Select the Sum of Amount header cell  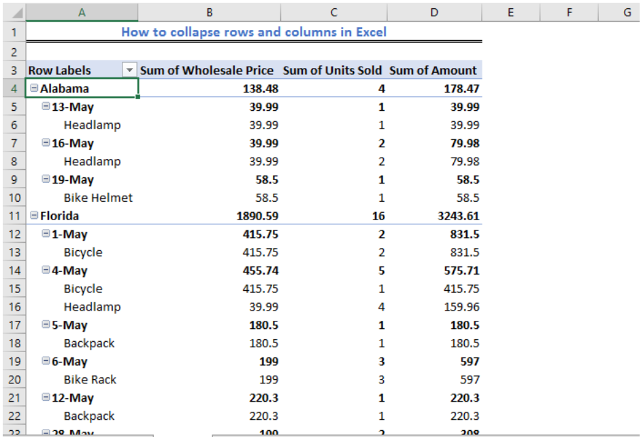(435, 70)
